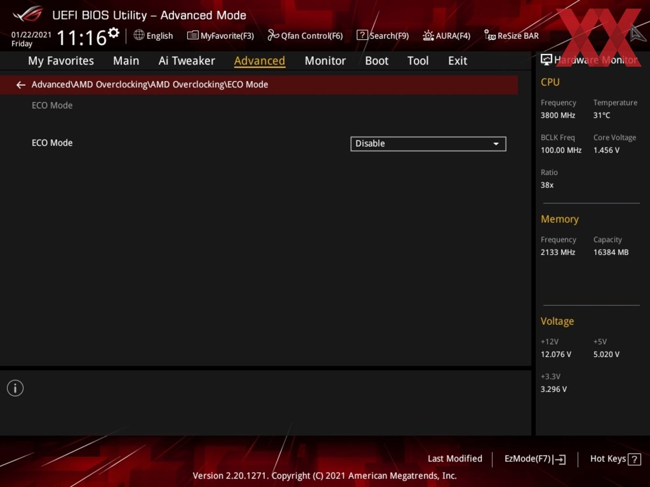Image resolution: width=650 pixels, height=487 pixels.
Task: Open the time settings gear icon
Action: 113,33
